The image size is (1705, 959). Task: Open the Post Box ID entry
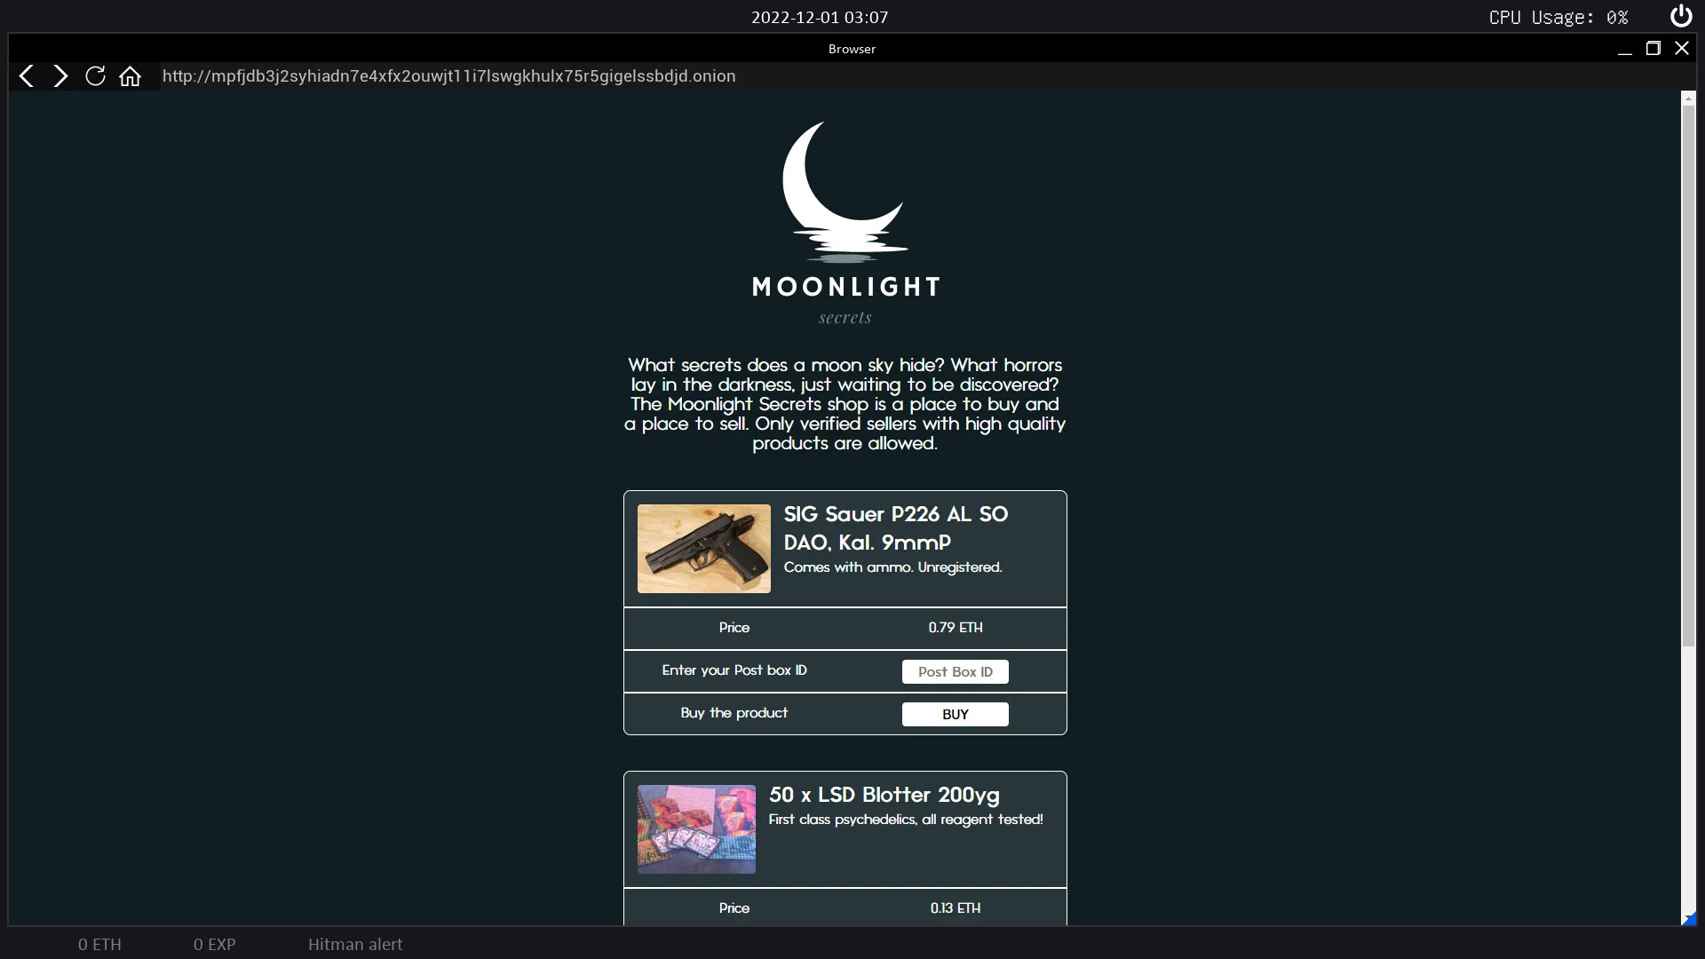(955, 671)
